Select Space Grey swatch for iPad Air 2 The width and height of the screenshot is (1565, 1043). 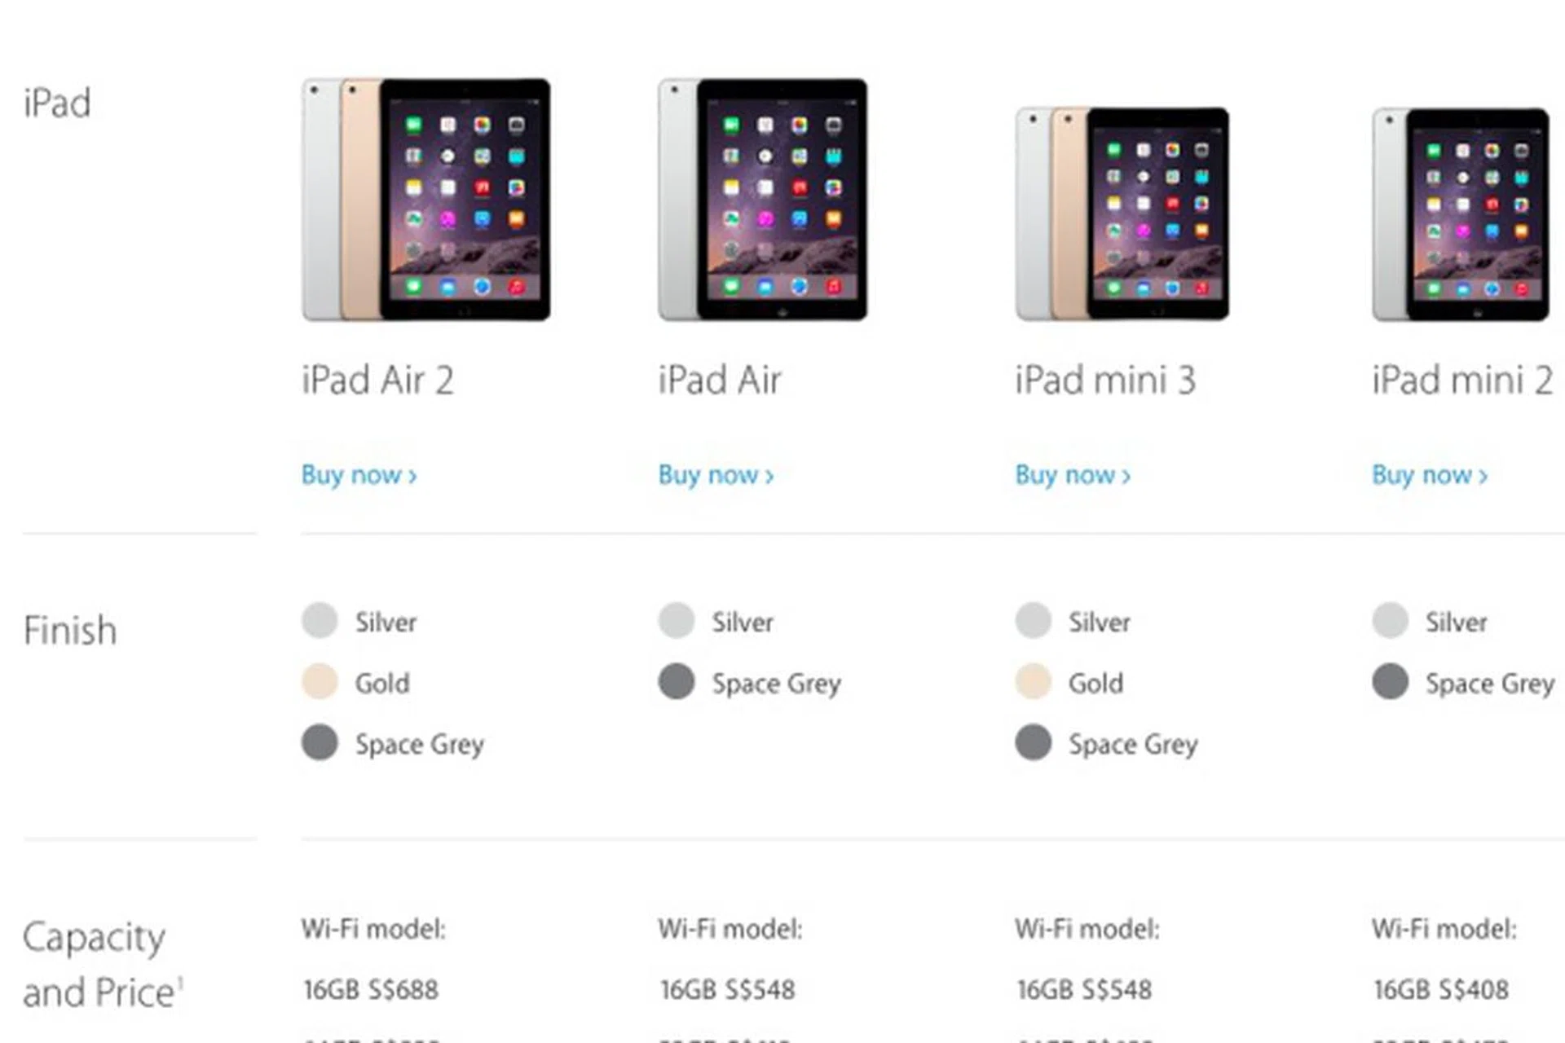point(320,742)
